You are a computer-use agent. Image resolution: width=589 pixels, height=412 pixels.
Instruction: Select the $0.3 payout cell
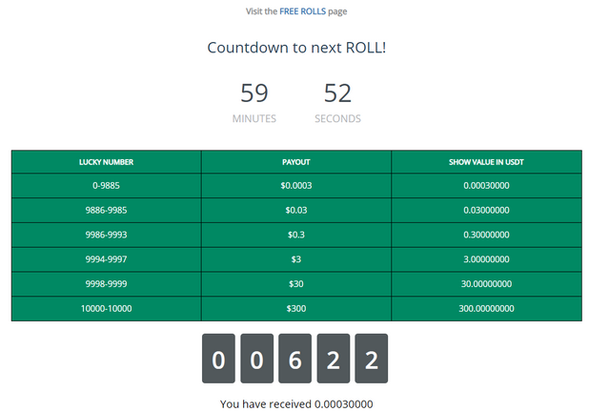(x=296, y=235)
